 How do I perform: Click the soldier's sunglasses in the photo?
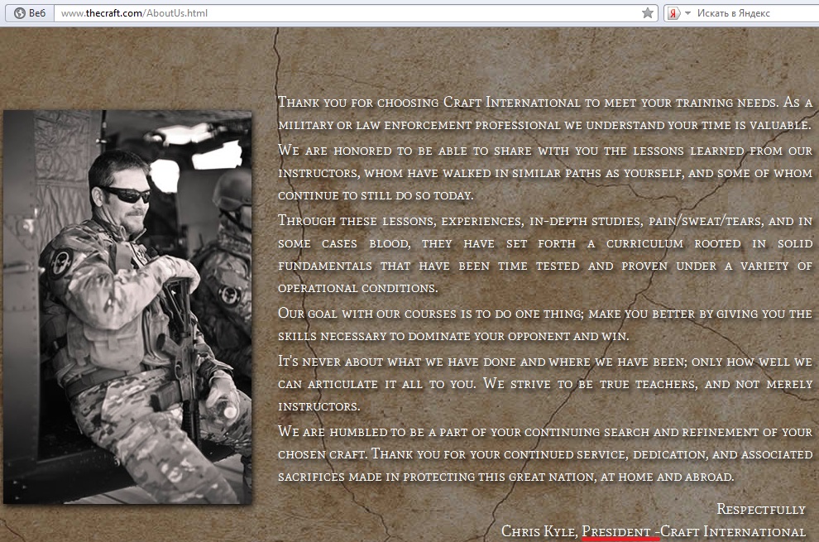pos(130,194)
